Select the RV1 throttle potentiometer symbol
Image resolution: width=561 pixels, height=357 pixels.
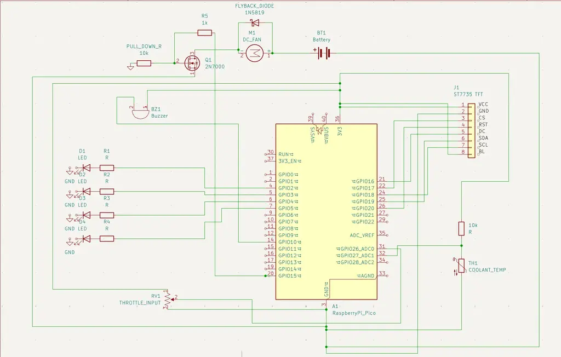(x=168, y=300)
